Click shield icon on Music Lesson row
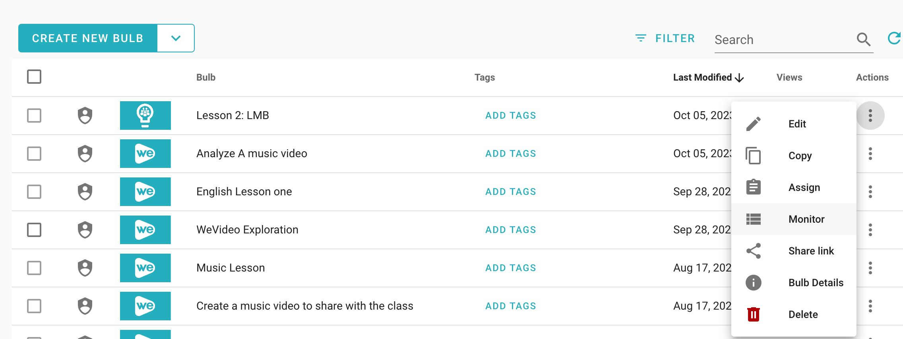Image resolution: width=903 pixels, height=339 pixels. (x=85, y=268)
